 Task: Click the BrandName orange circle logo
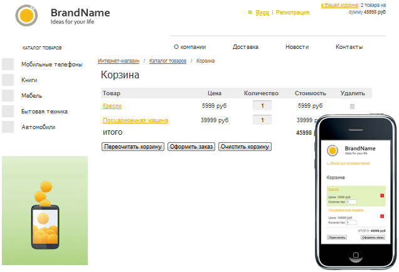[x=27, y=16]
